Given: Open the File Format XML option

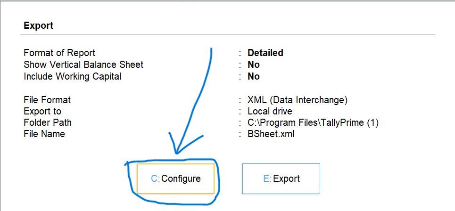Looking at the screenshot, I should pyautogui.click(x=297, y=100).
